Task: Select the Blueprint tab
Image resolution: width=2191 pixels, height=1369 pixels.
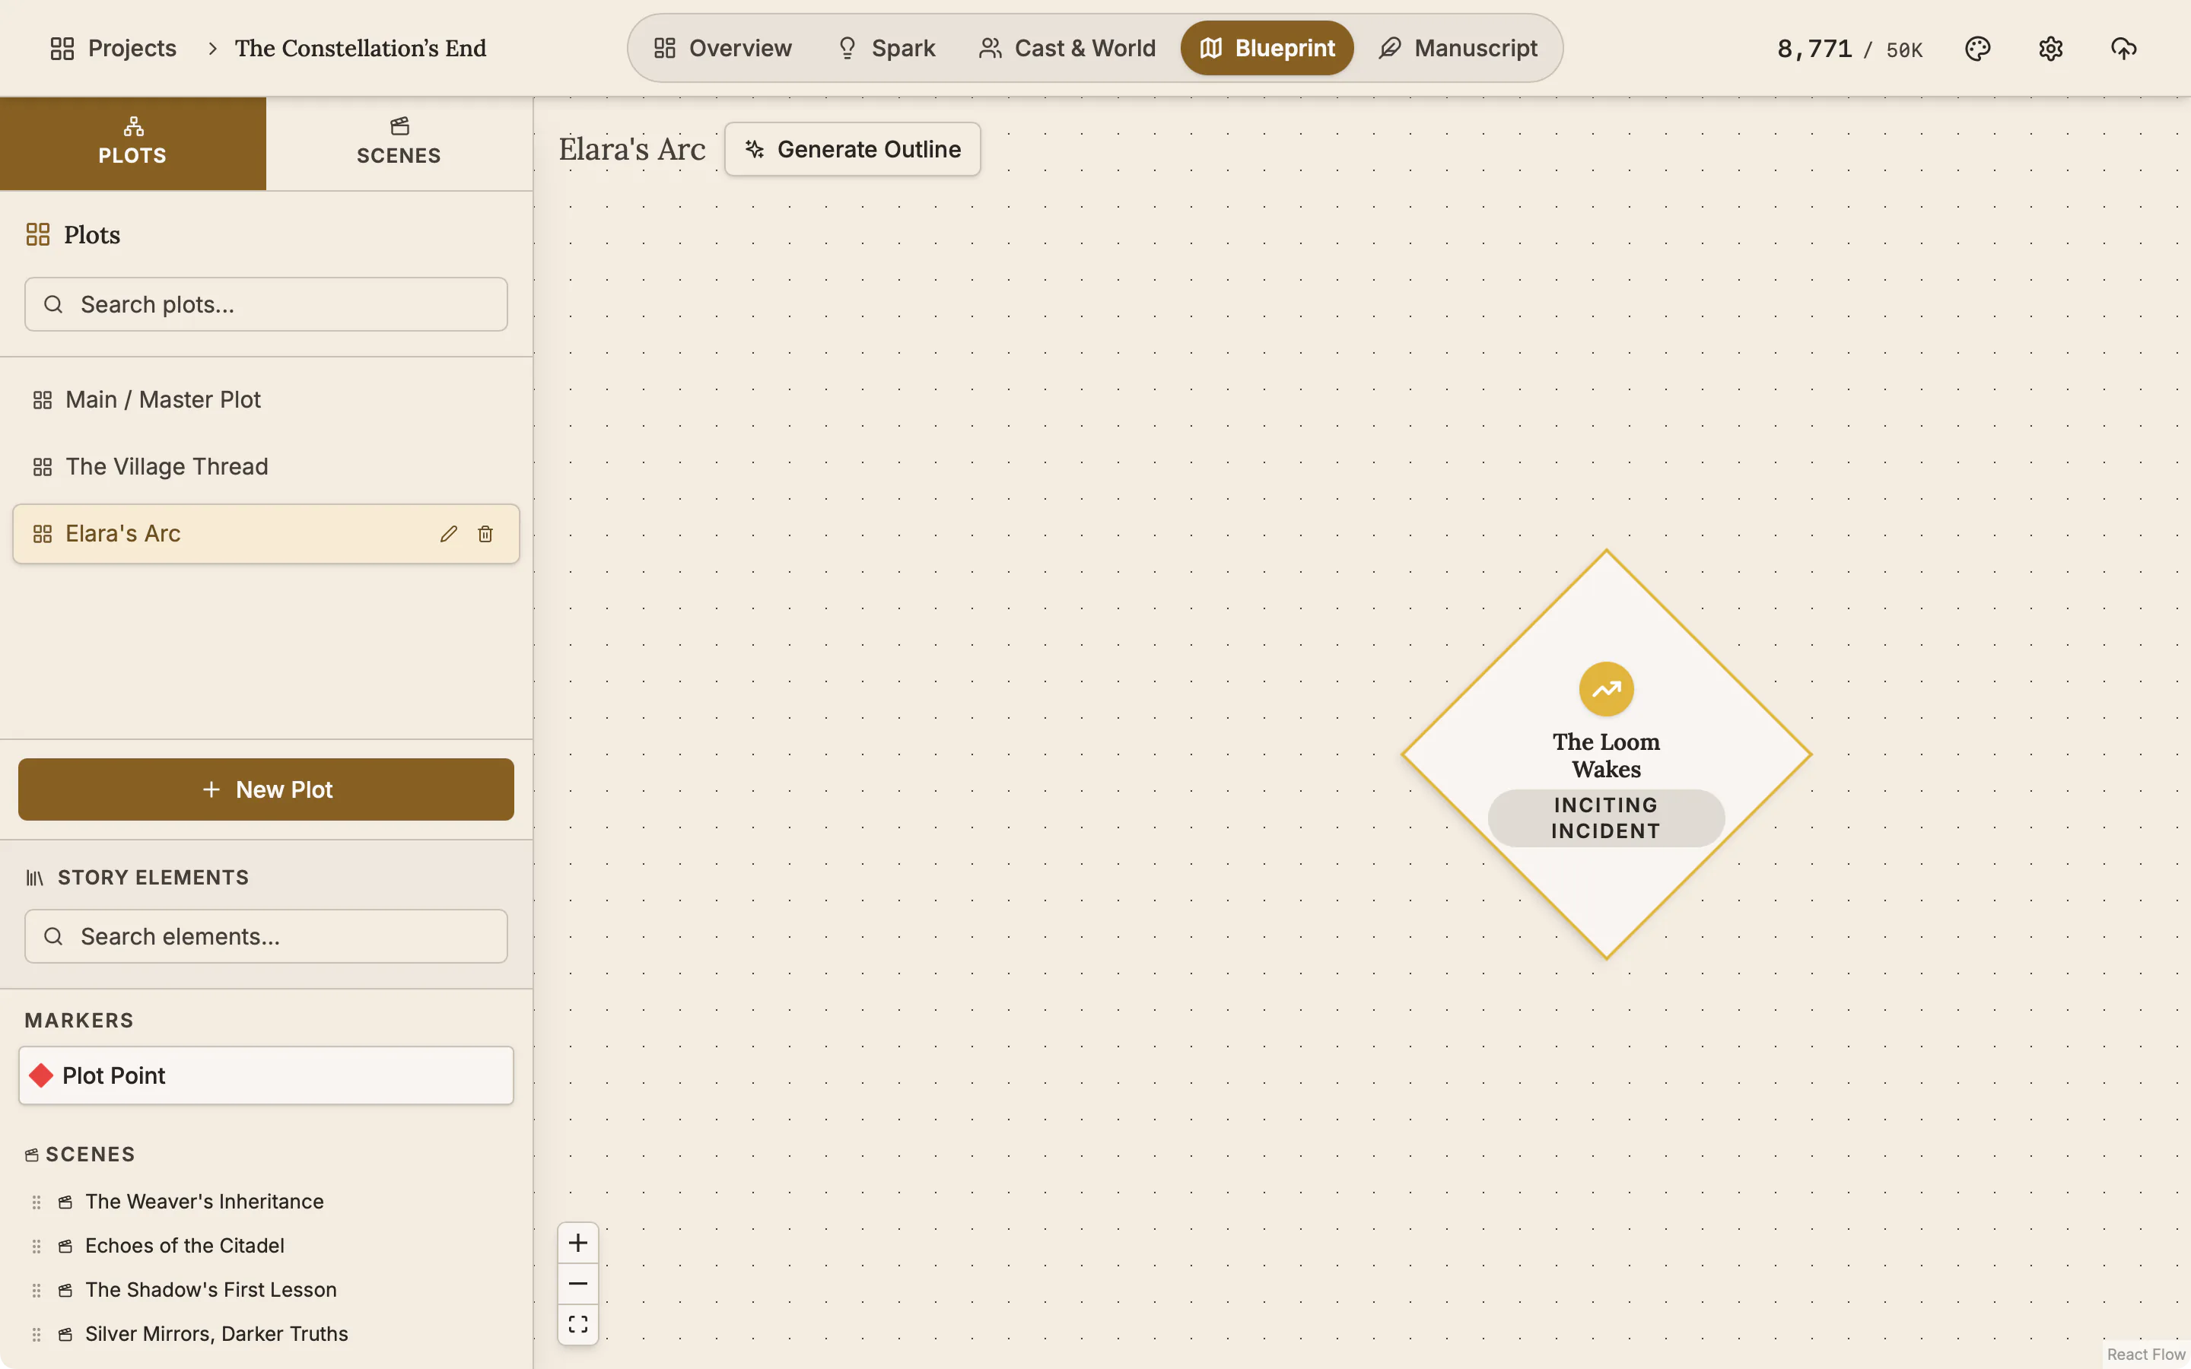Action: [1267, 48]
